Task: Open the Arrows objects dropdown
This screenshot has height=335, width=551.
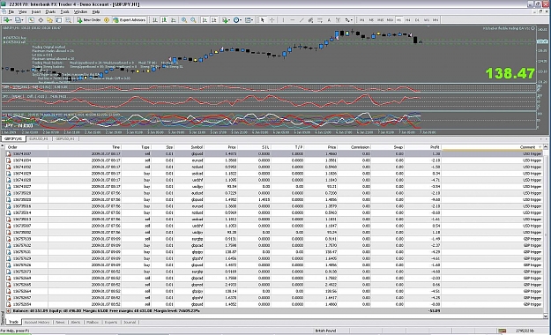Action: 348,20
